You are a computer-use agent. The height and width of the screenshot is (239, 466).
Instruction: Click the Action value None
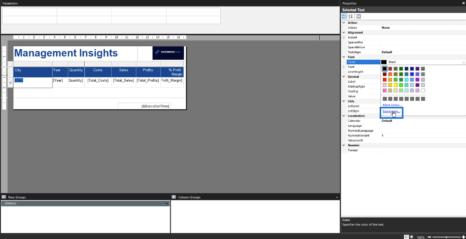coord(385,28)
